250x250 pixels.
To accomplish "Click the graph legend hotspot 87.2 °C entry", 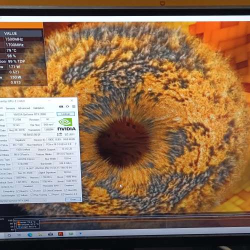I will (28, 224).
